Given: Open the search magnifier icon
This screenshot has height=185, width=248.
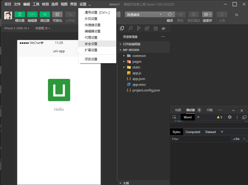Looking at the screenshot, I should (130, 28).
